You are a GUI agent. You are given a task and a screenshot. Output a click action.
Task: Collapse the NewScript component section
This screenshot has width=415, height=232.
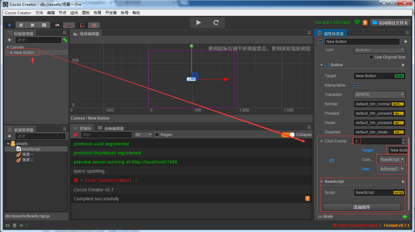(x=322, y=182)
